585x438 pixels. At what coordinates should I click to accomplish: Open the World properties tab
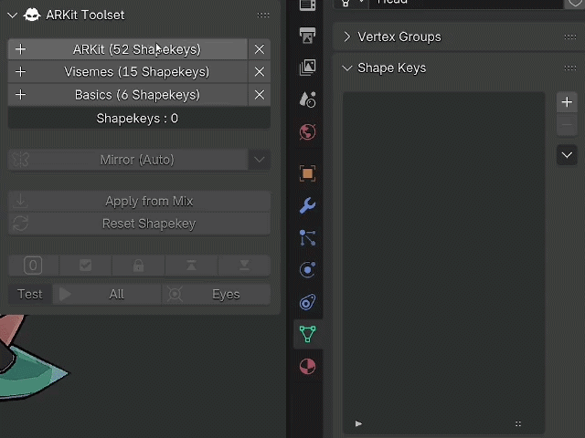click(x=307, y=131)
